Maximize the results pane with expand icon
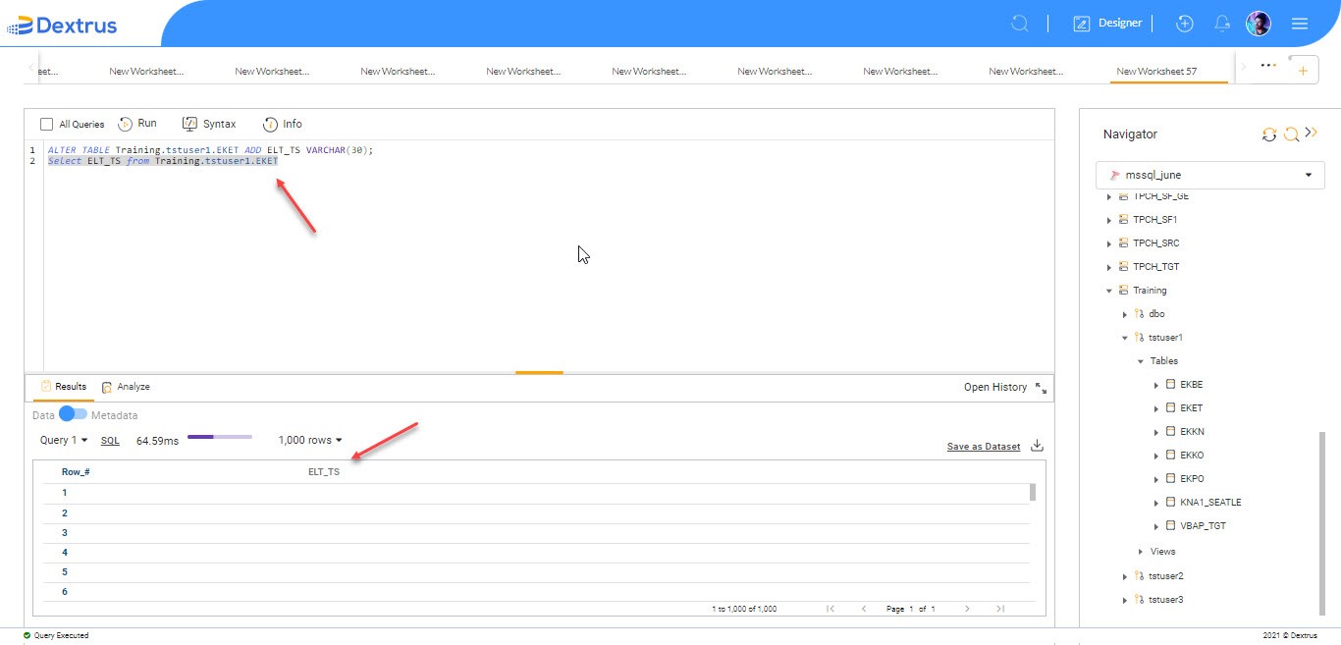This screenshot has height=645, width=1341. (x=1041, y=388)
